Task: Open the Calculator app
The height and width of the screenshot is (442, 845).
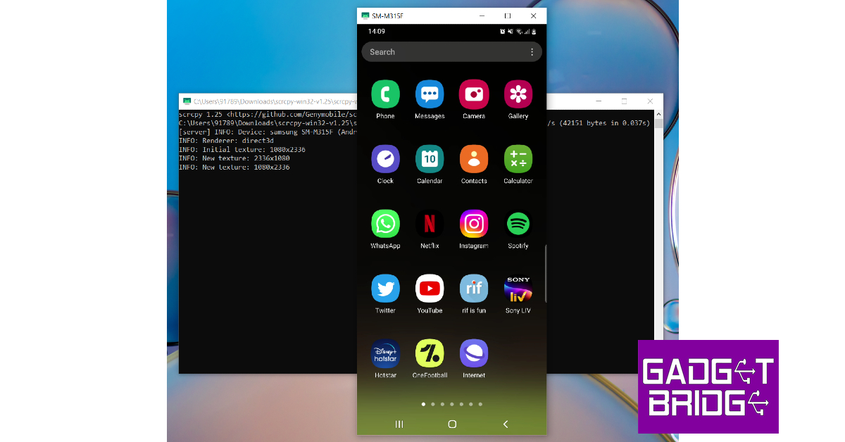Action: pyautogui.click(x=518, y=159)
